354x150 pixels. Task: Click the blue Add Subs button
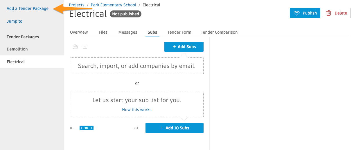[x=184, y=47]
